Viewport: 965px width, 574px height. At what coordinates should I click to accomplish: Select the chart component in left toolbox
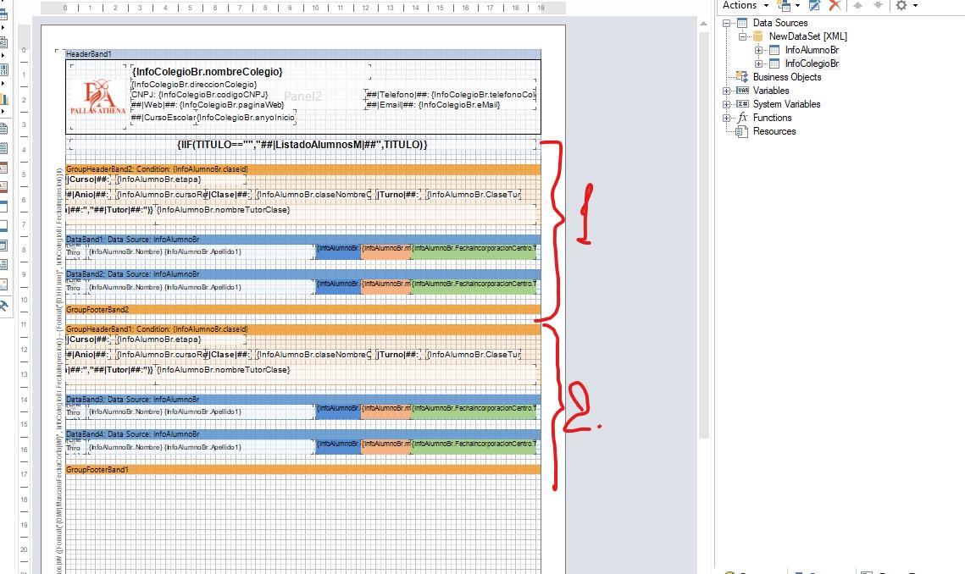coord(3,99)
